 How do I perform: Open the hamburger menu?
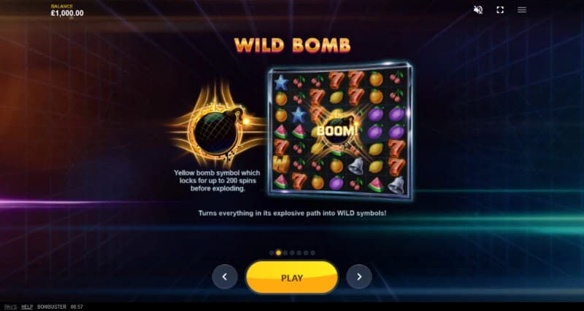(x=522, y=10)
